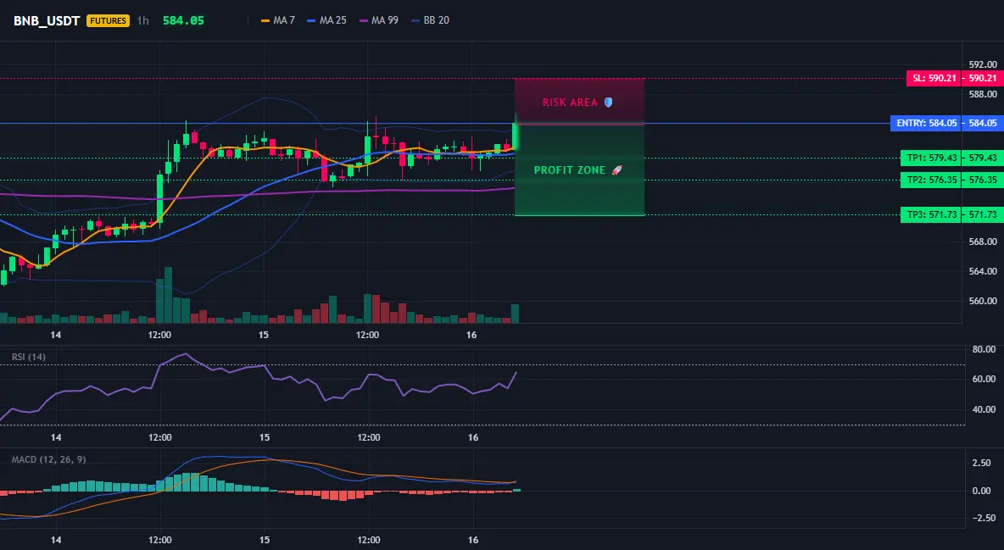Click the TP3: 571.73 label
Image resolution: width=1004 pixels, height=550 pixels.
pos(930,214)
